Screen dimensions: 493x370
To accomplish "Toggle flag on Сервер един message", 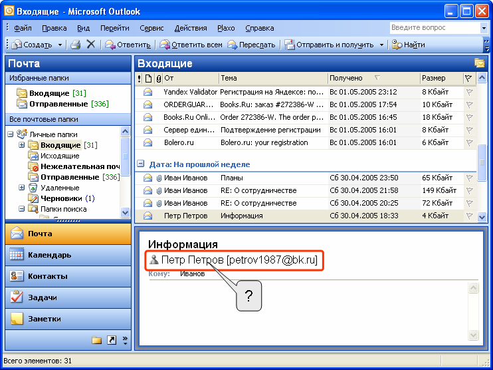I will (470, 130).
